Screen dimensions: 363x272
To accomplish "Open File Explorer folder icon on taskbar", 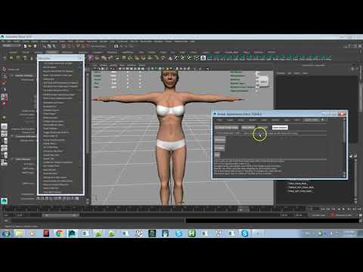I will pos(20,233).
